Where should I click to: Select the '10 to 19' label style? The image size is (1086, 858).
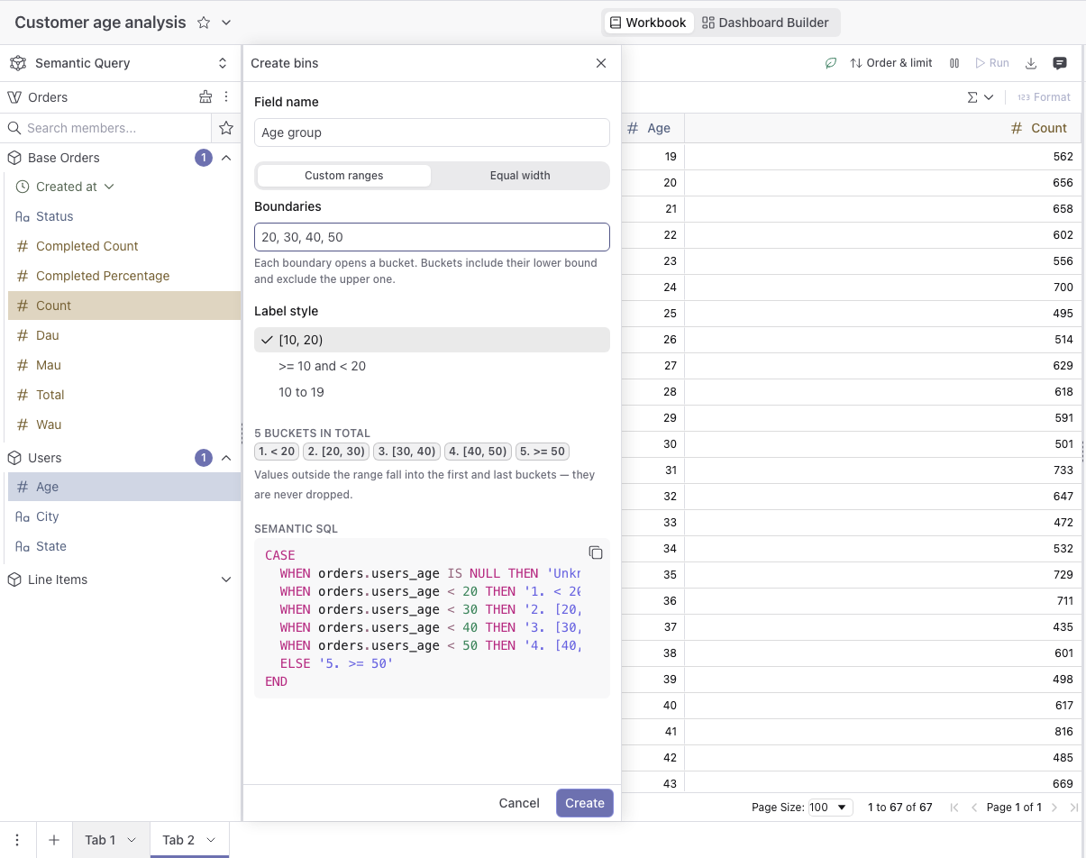[432, 392]
